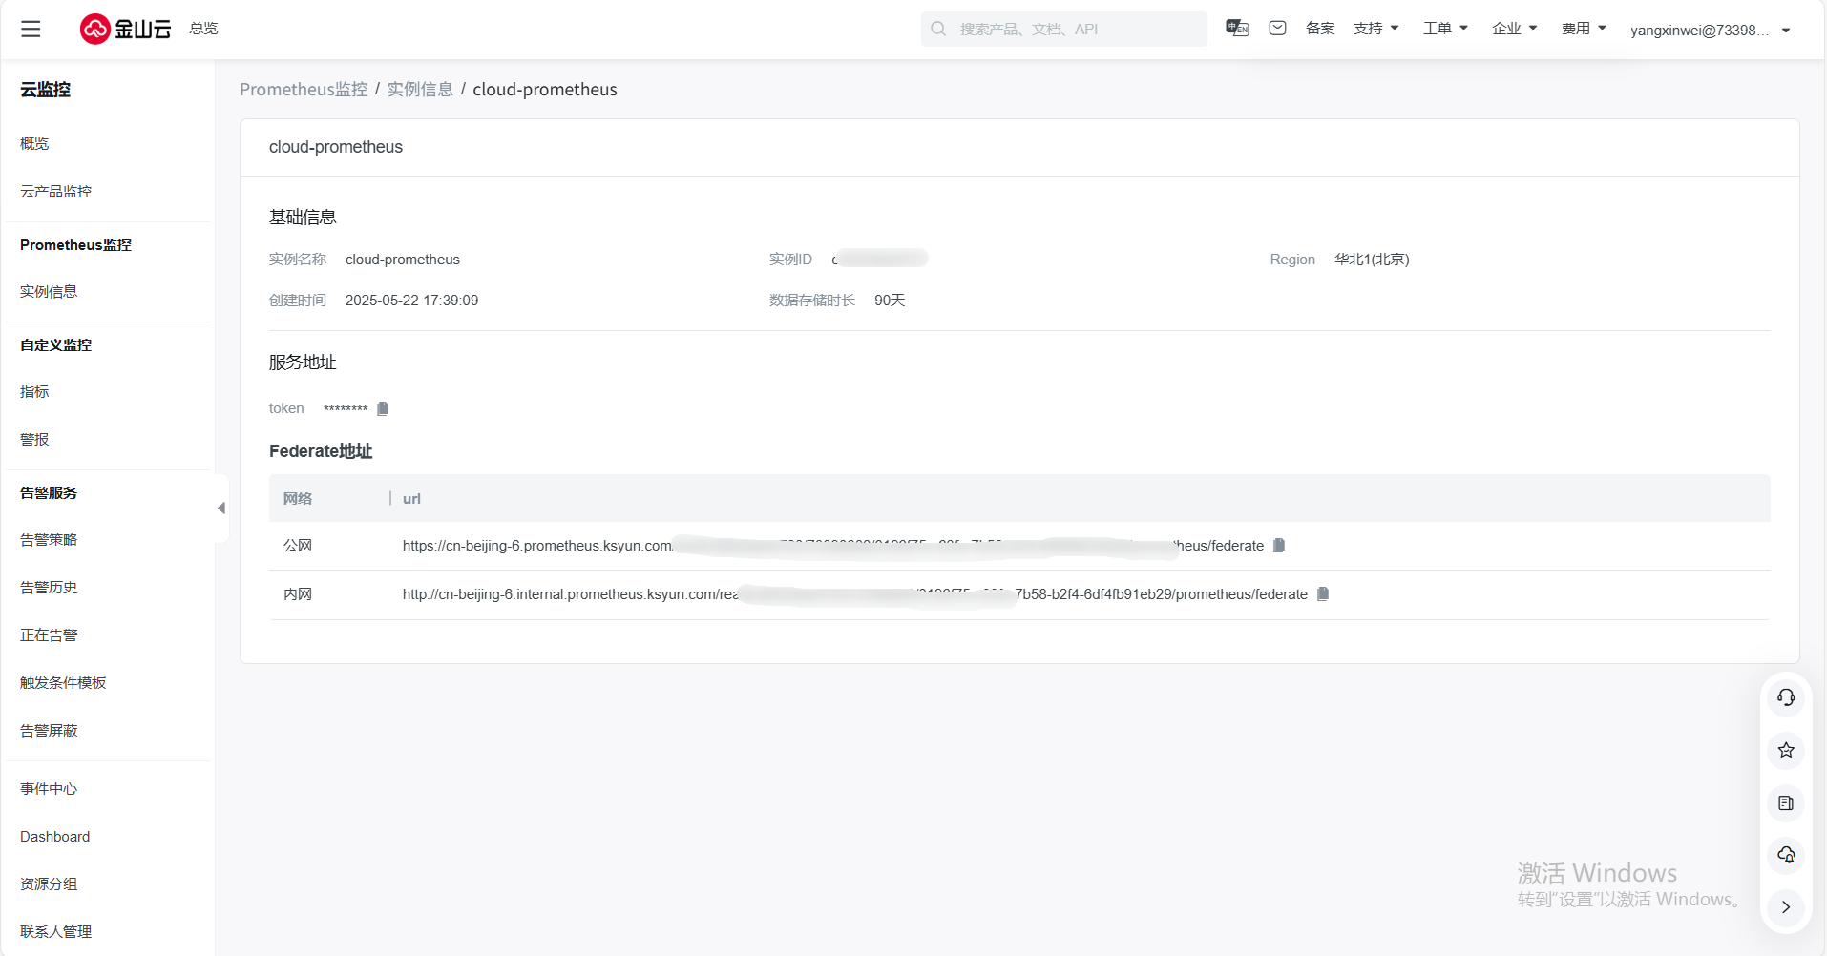Open the hamburger navigation menu
Screen dimensions: 1827x956
pyautogui.click(x=31, y=29)
